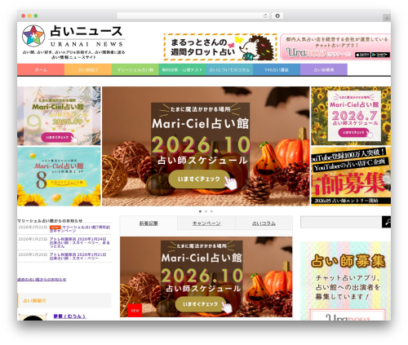The width and height of the screenshot is (408, 345).
Task: Open the 夢雲（むうん） fortune teller link
Action: click(69, 316)
